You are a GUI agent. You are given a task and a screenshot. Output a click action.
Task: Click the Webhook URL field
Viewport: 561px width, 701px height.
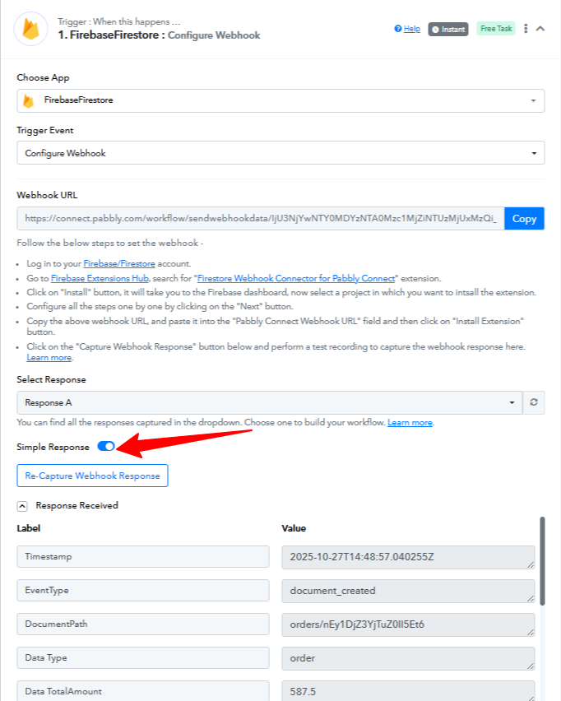(260, 219)
